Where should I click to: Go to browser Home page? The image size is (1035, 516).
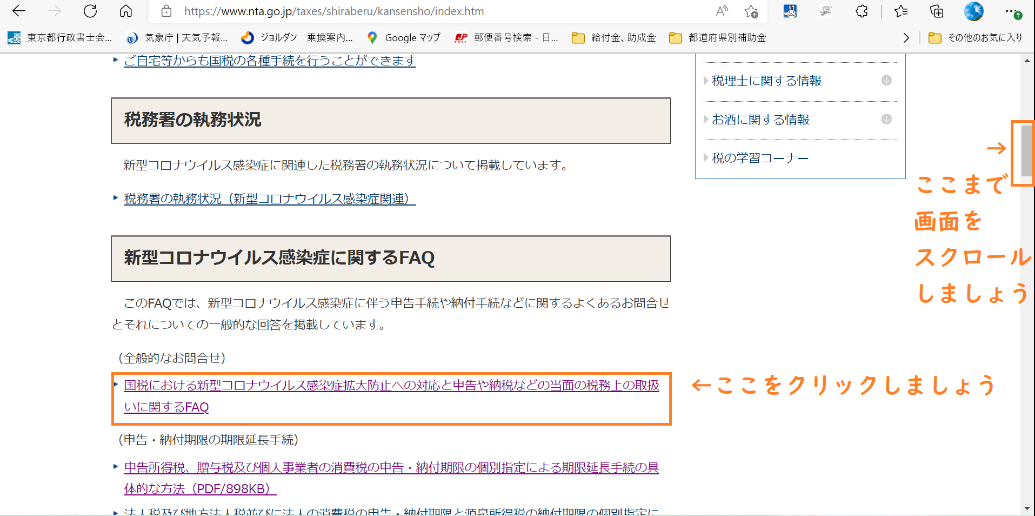point(126,11)
